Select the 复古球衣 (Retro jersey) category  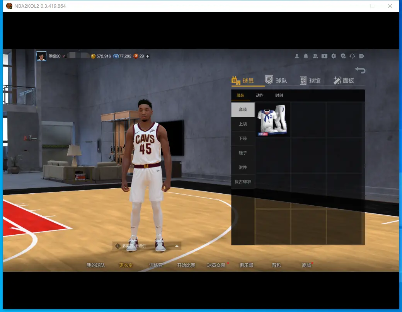[x=243, y=182]
